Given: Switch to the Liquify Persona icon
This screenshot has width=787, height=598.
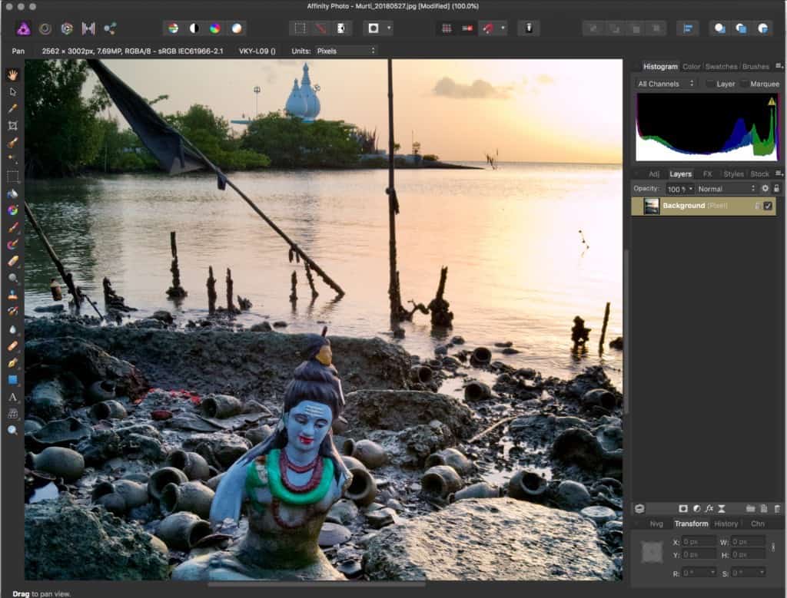Looking at the screenshot, I should (x=45, y=28).
